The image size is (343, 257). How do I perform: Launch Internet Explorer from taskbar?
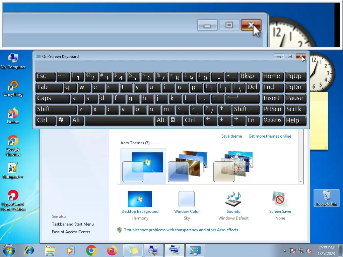[29, 250]
